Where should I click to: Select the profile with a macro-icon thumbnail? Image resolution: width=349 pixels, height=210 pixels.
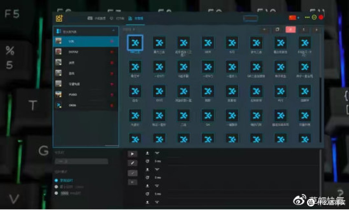(86, 105)
